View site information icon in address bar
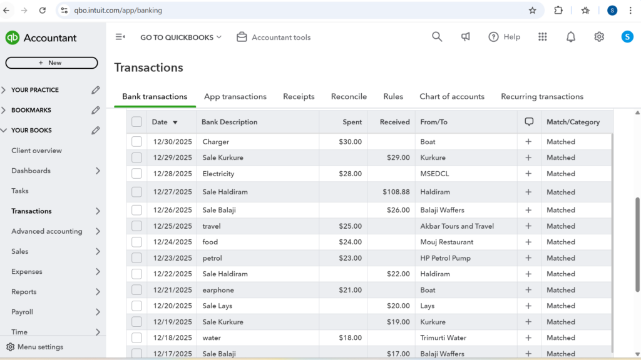The width and height of the screenshot is (641, 360). point(64,11)
